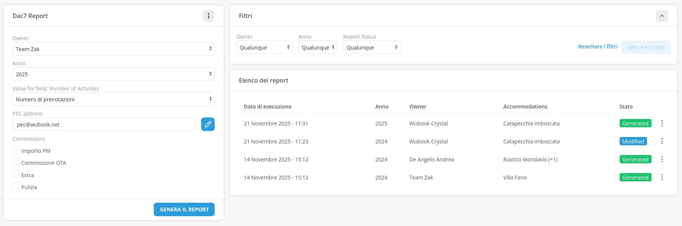Open the Report Status filter dropdown
The image size is (682, 226).
pyautogui.click(x=371, y=47)
